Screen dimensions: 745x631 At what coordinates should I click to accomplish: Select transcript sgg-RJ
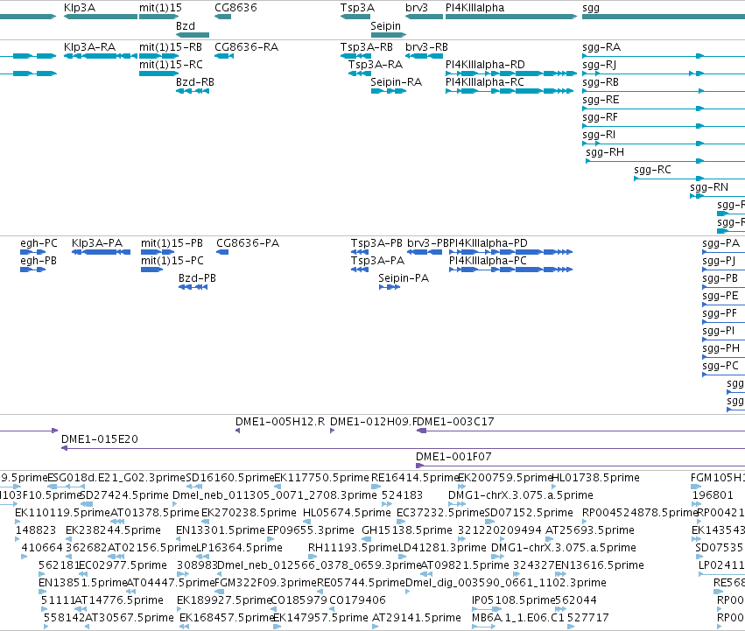[x=664, y=74]
